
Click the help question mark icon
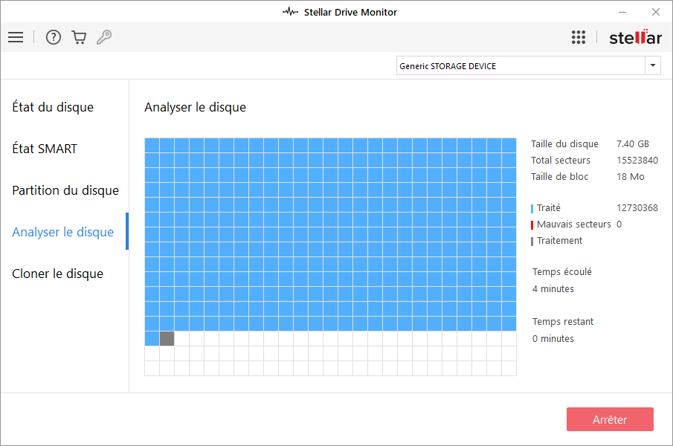click(54, 37)
